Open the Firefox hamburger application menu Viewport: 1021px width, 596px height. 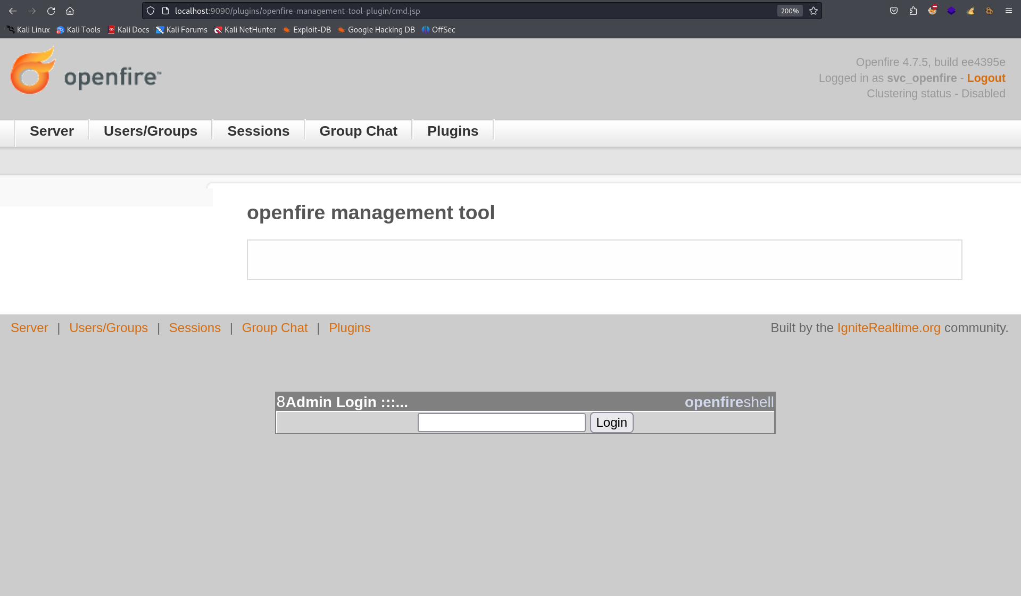click(1009, 11)
